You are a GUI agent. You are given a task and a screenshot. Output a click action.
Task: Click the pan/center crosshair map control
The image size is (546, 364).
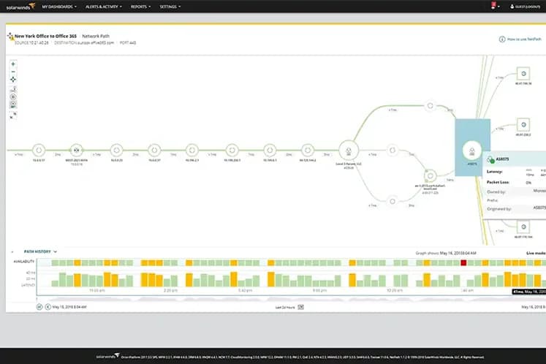click(13, 80)
